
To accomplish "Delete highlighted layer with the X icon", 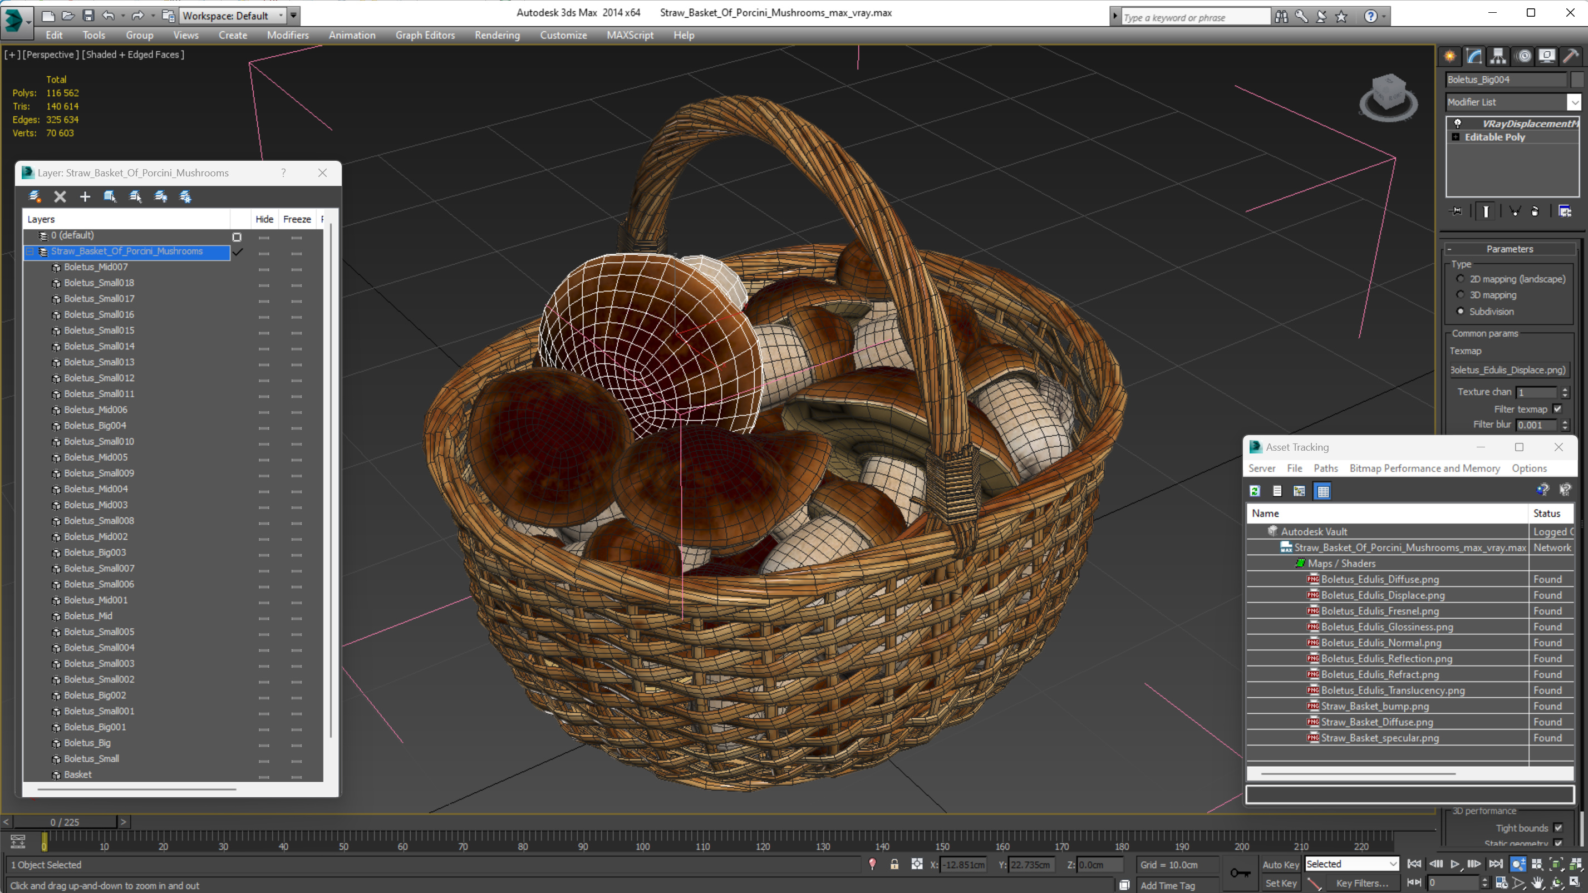I will point(60,196).
